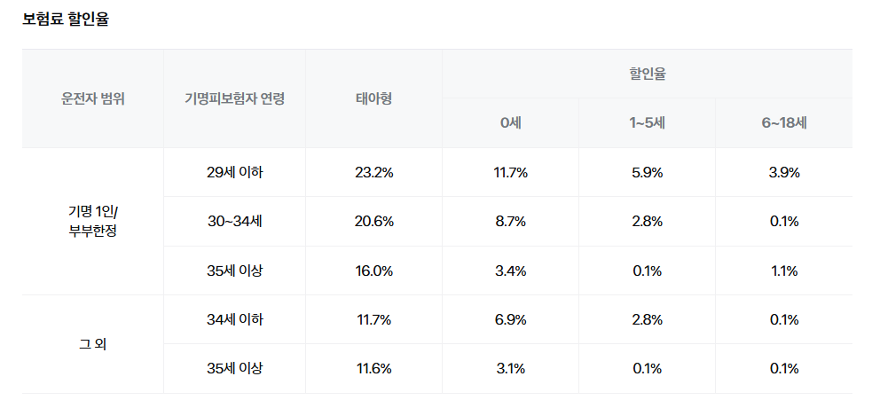The width and height of the screenshot is (880, 400).
Task: Click the 보험료 할인율 heading
Action: click(x=66, y=20)
